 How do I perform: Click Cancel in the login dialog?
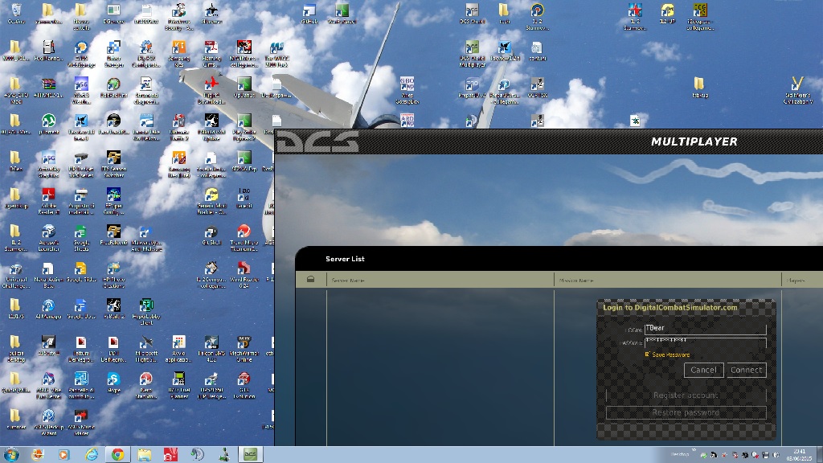pyautogui.click(x=703, y=370)
